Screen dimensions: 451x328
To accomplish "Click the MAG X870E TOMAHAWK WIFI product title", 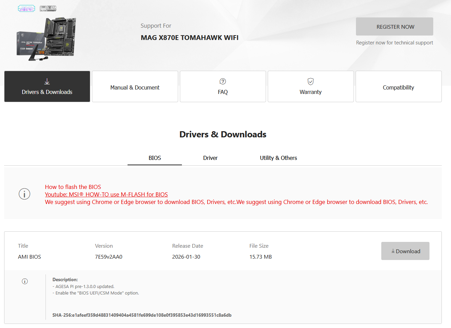I will pos(190,38).
